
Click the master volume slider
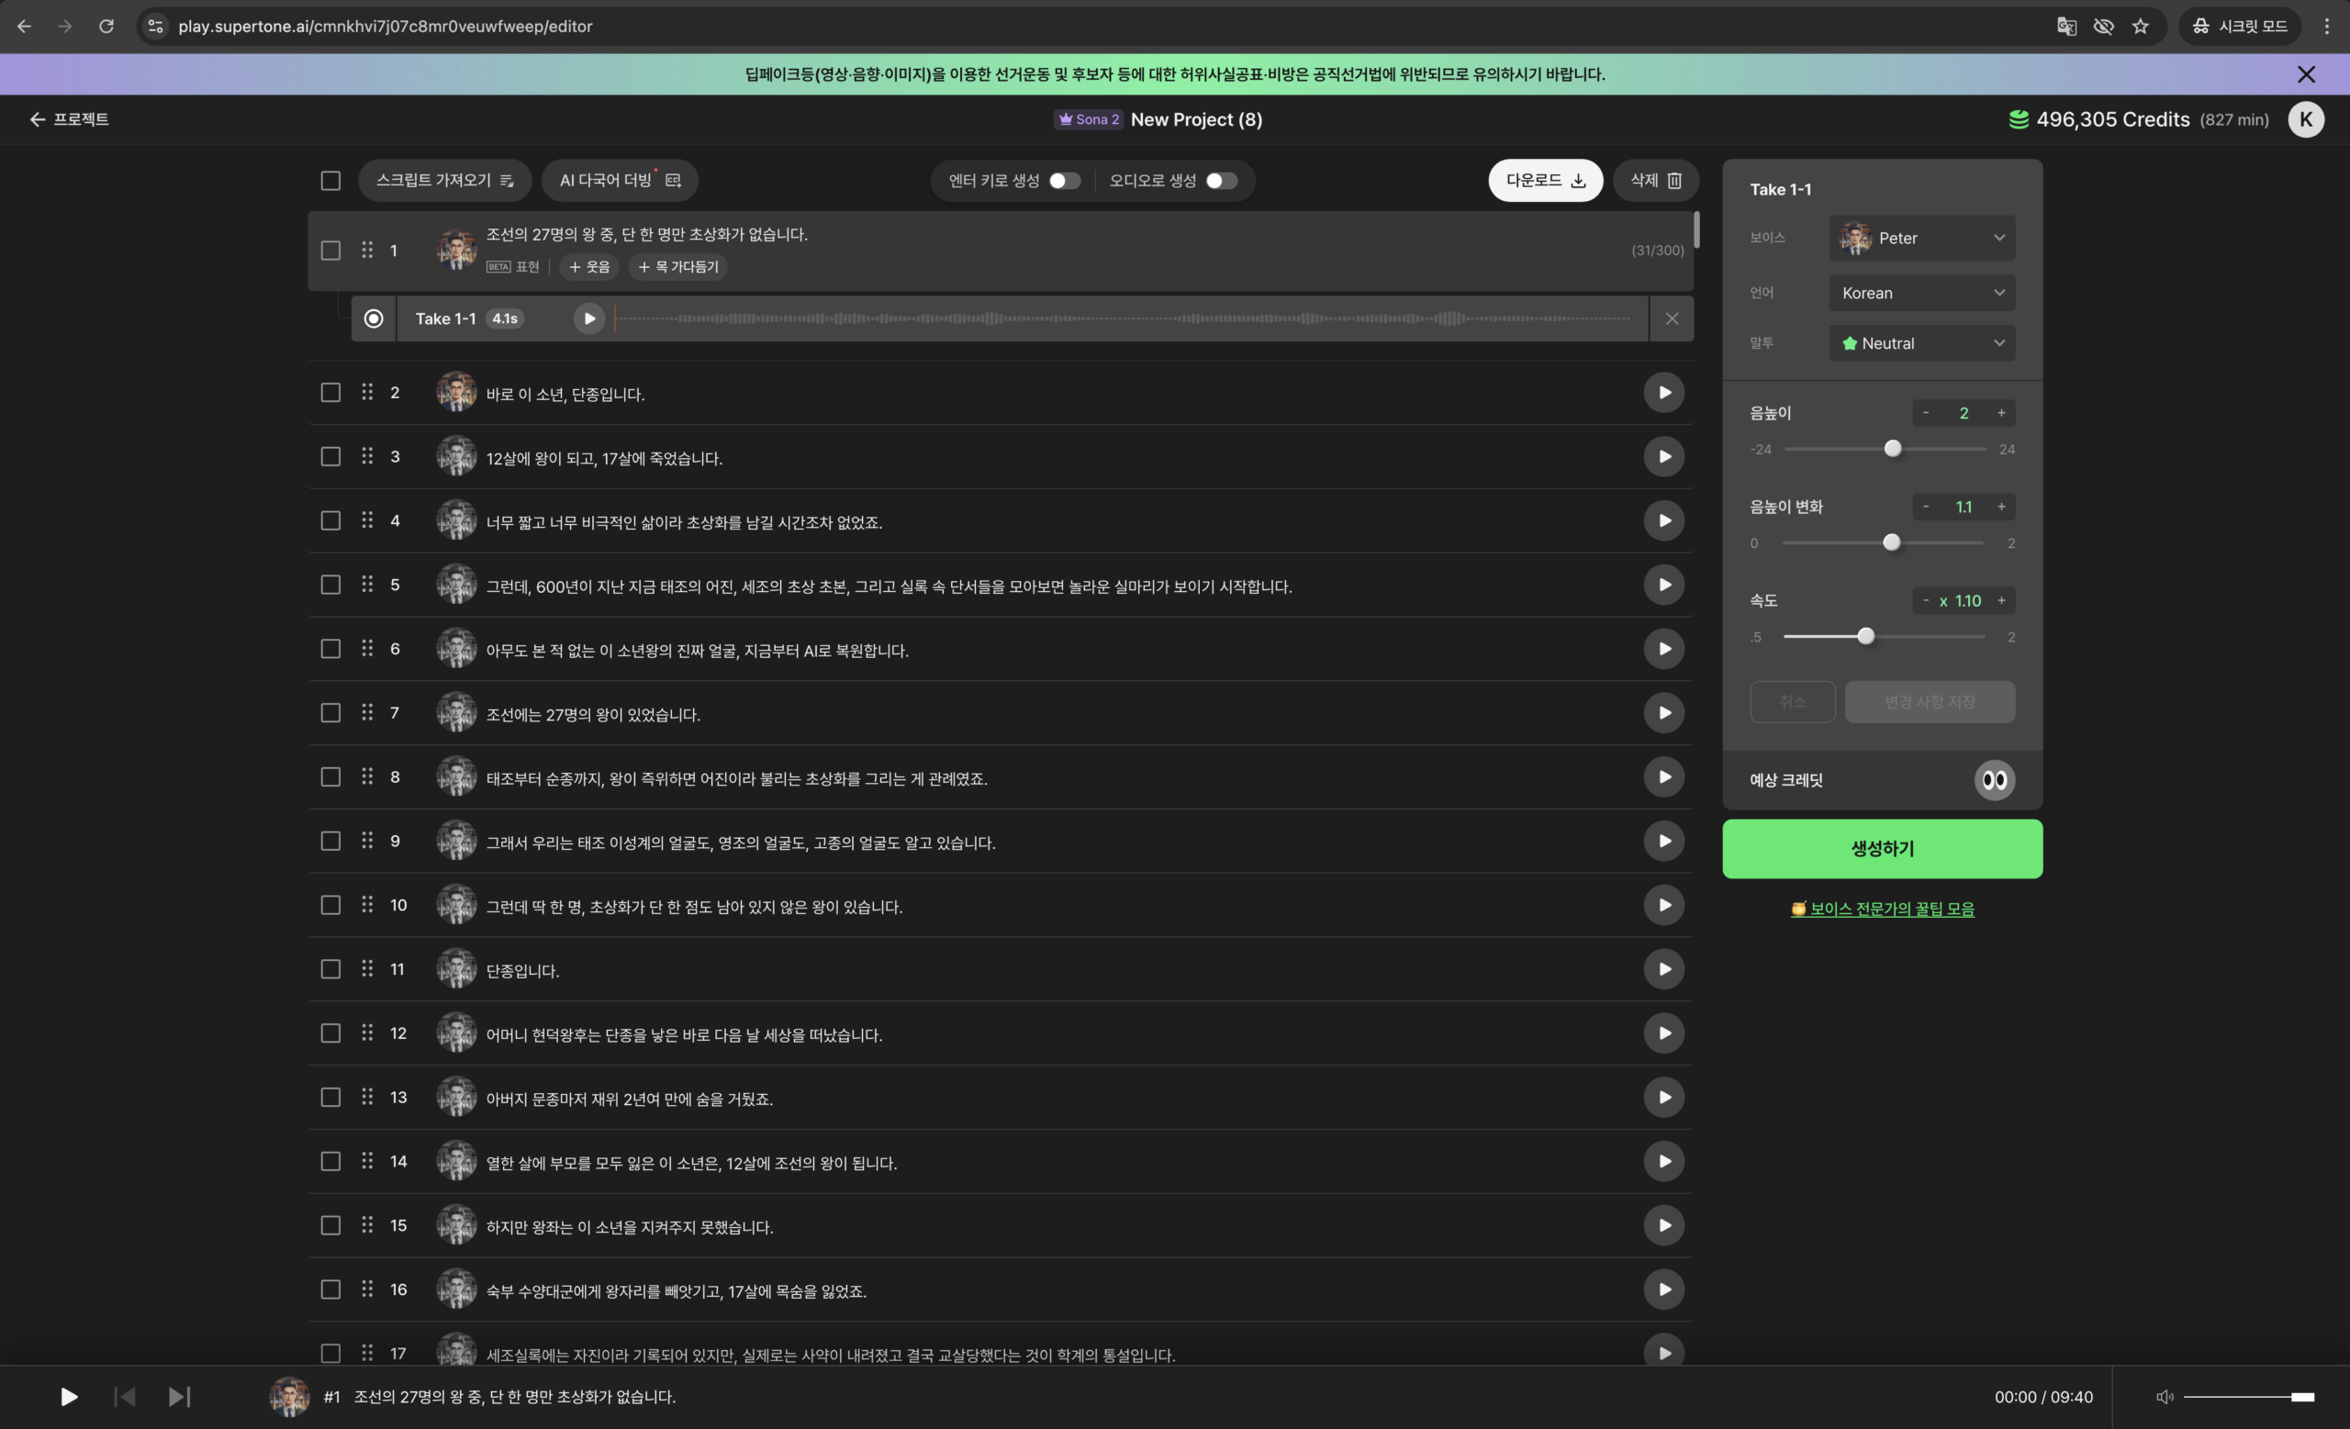click(x=2248, y=1397)
